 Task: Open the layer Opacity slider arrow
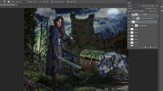pyautogui.click(x=158, y=8)
